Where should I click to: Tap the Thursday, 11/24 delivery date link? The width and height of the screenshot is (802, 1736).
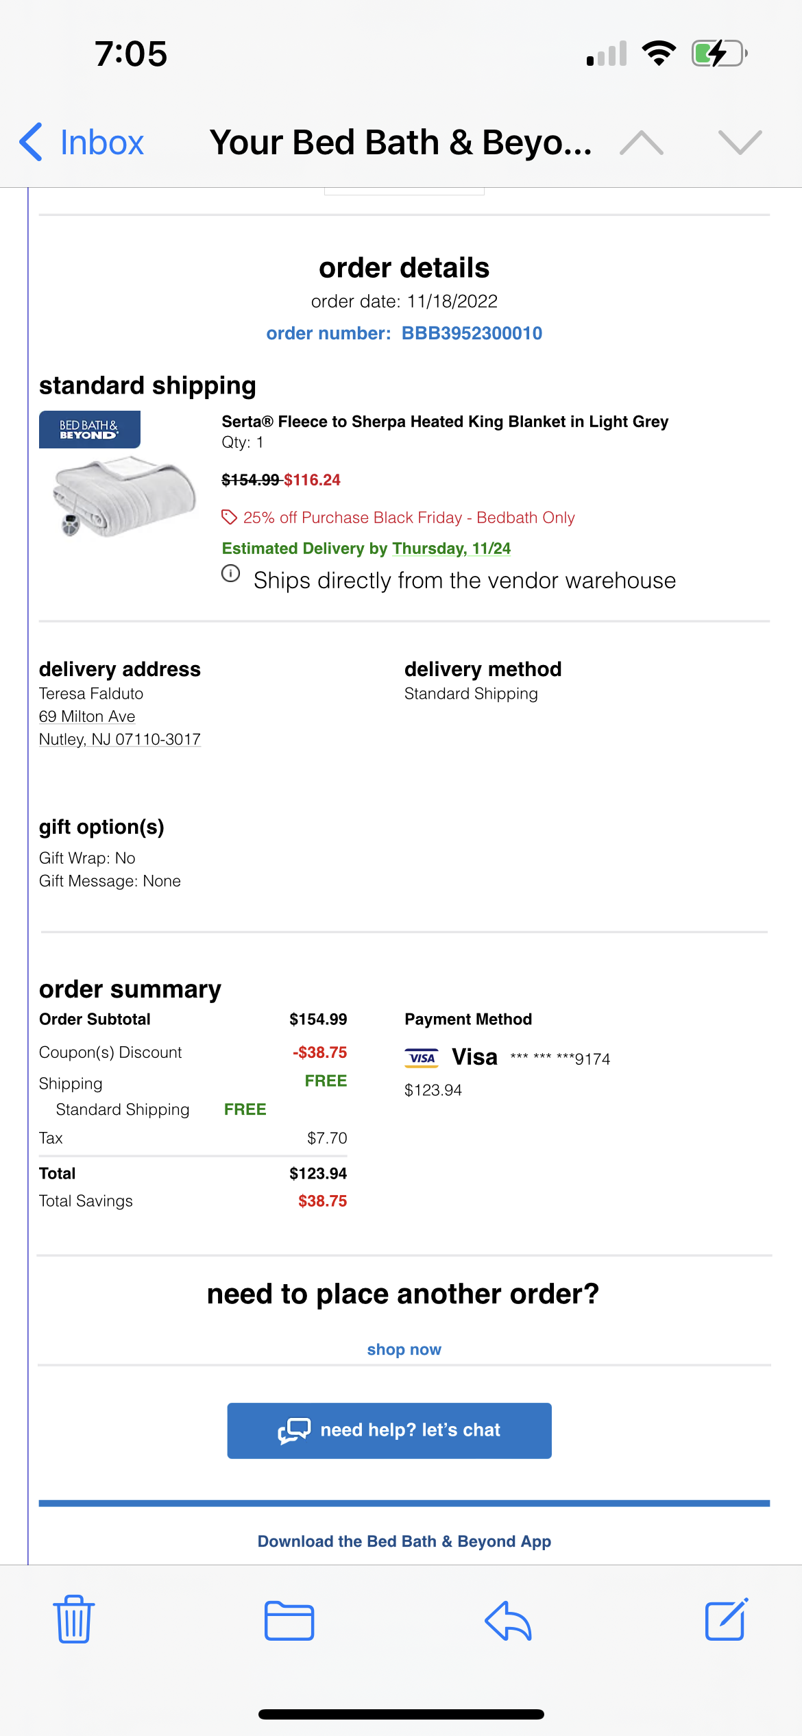(452, 548)
